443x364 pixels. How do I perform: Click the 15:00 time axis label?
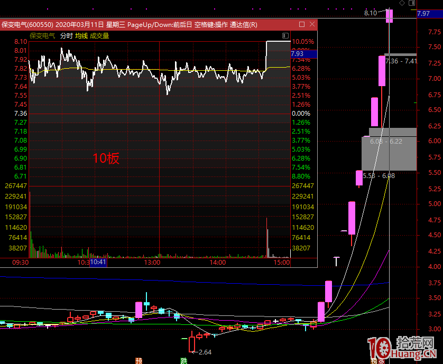coord(282,263)
